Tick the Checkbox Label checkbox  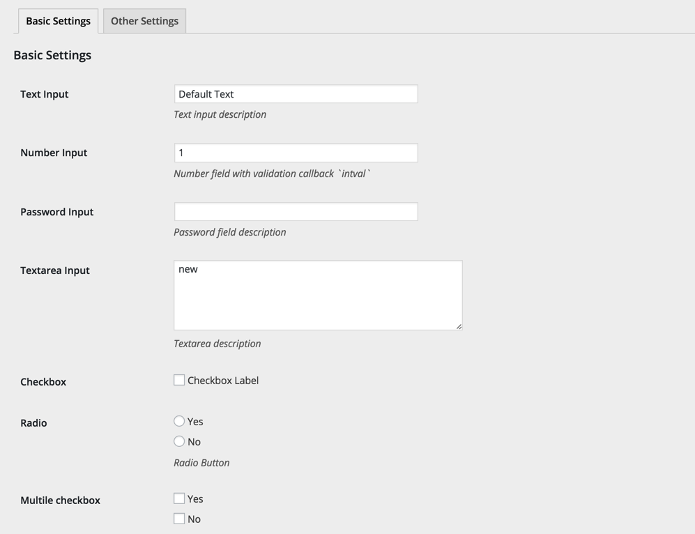click(179, 380)
